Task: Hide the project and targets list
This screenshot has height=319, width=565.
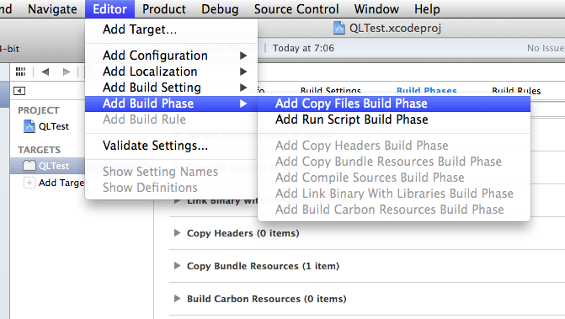Action: point(19,91)
